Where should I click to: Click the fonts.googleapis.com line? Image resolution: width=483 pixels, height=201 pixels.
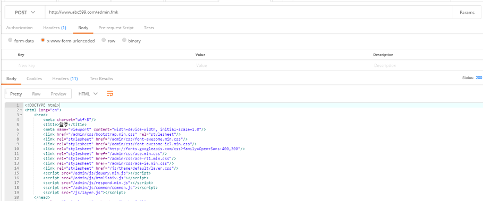144,148
